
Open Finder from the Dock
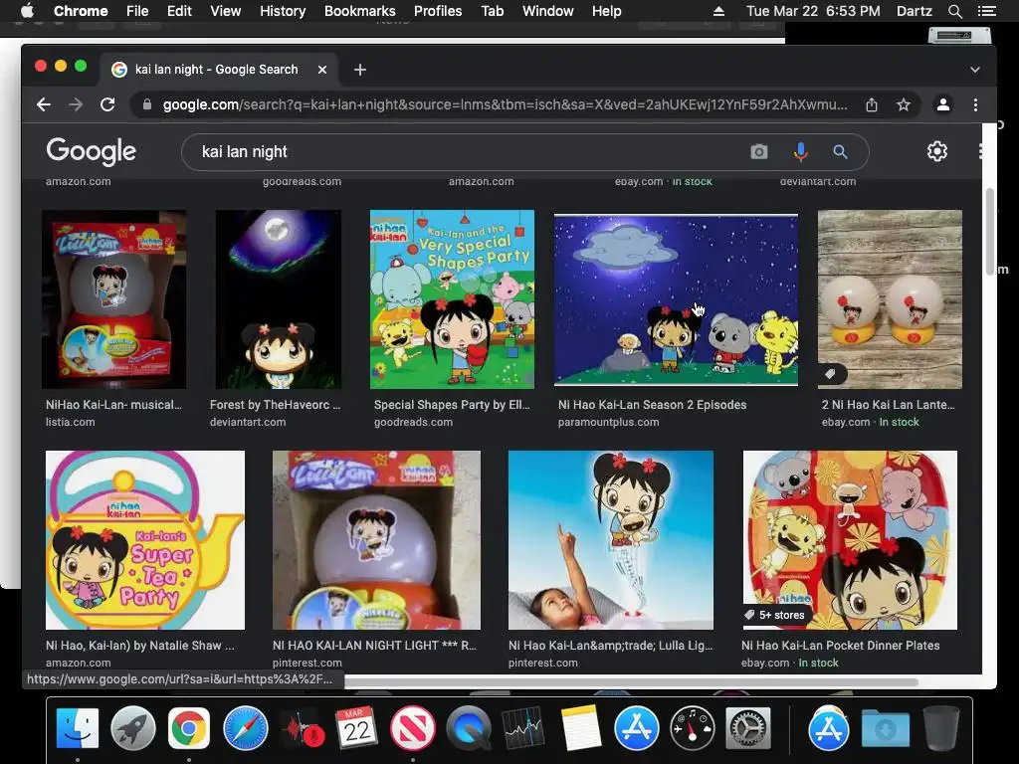tap(78, 728)
